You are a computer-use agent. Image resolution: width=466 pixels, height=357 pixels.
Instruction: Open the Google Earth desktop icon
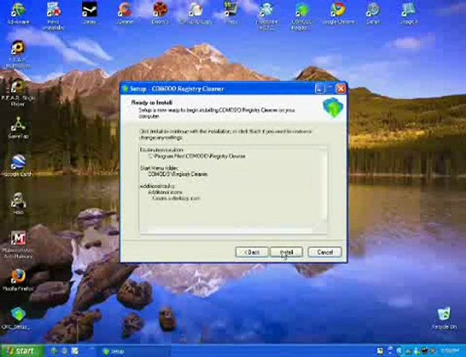pos(18,166)
